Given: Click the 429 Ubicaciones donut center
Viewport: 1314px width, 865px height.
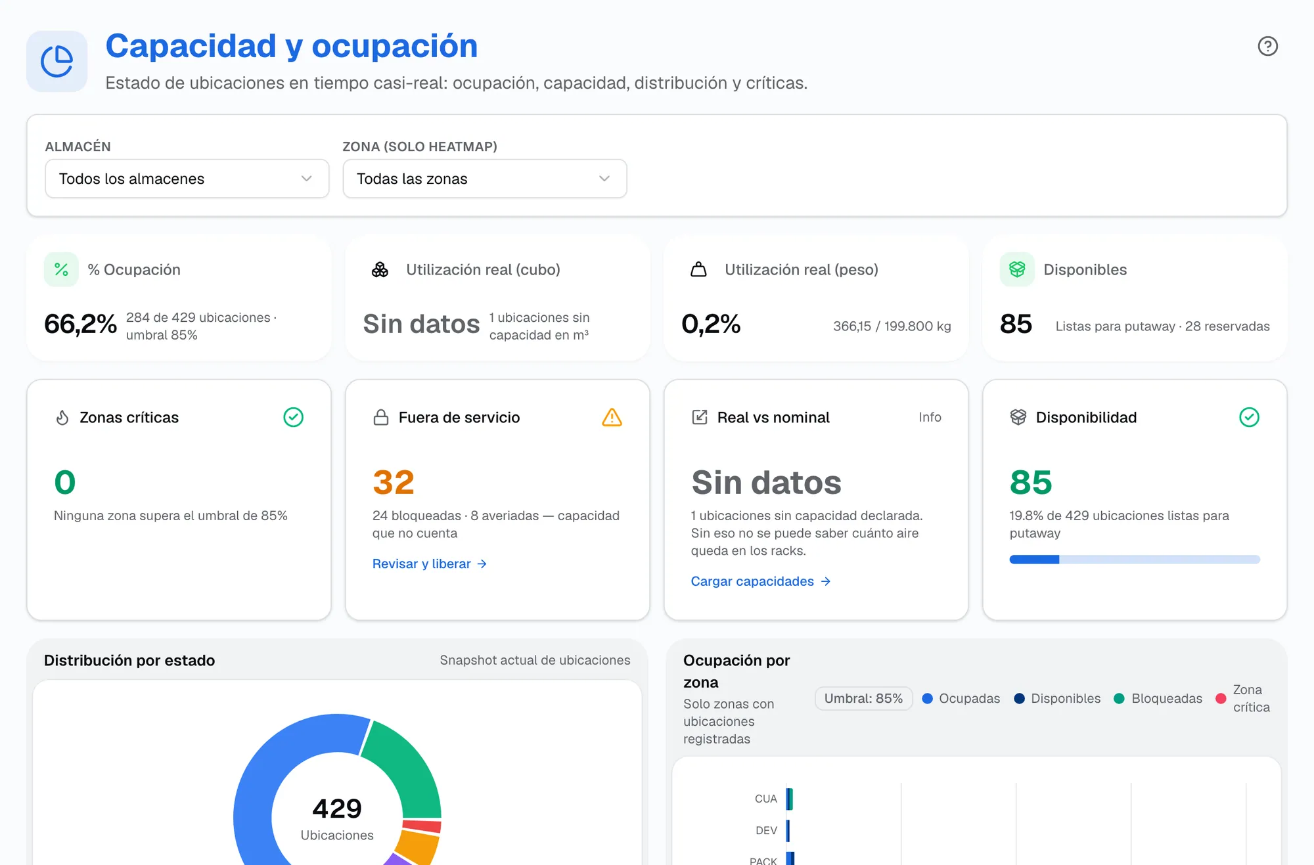Looking at the screenshot, I should (x=337, y=818).
